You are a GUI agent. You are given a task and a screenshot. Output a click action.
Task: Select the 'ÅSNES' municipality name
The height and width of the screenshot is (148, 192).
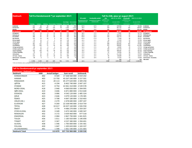(x=17, y=98)
